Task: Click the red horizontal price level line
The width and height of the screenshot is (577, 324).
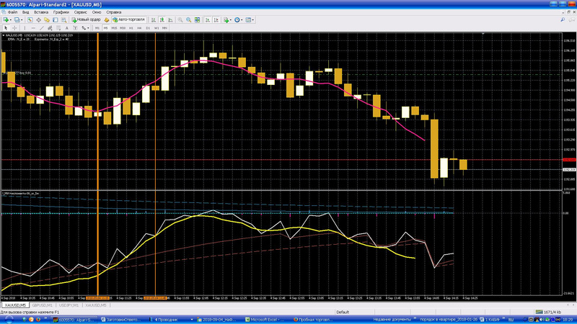Action: pyautogui.click(x=288, y=159)
